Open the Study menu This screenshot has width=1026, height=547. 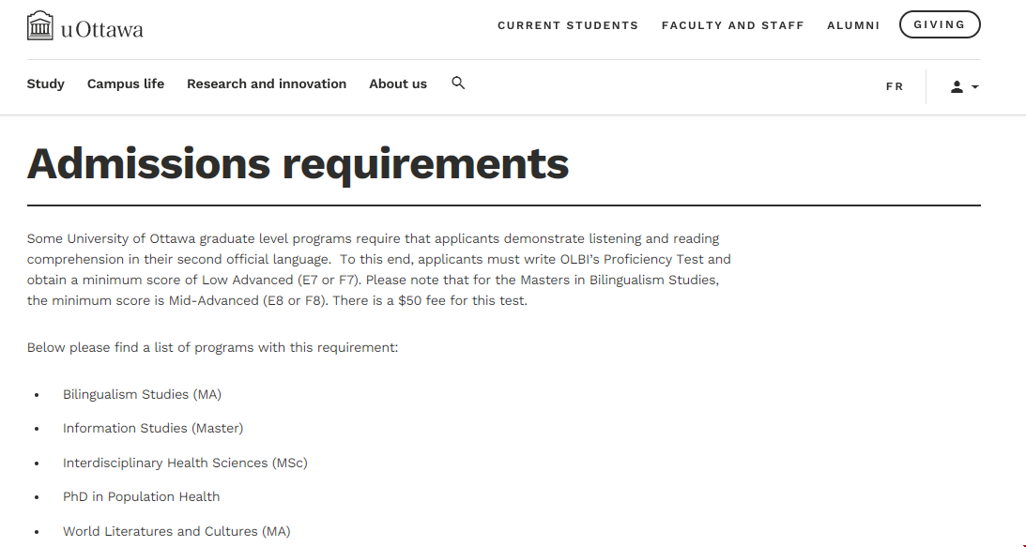click(46, 84)
